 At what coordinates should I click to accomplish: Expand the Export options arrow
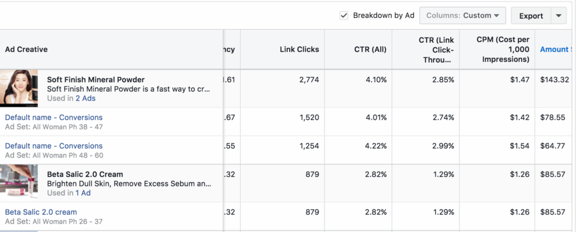(x=558, y=16)
